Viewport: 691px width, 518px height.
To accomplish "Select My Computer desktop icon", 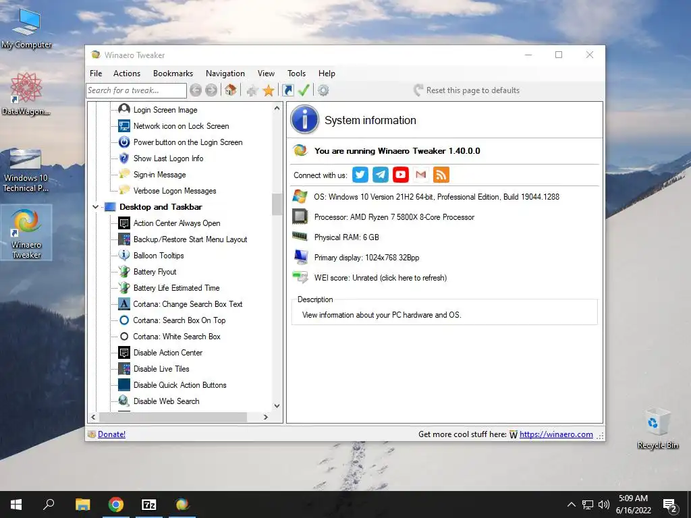I will tap(26, 28).
